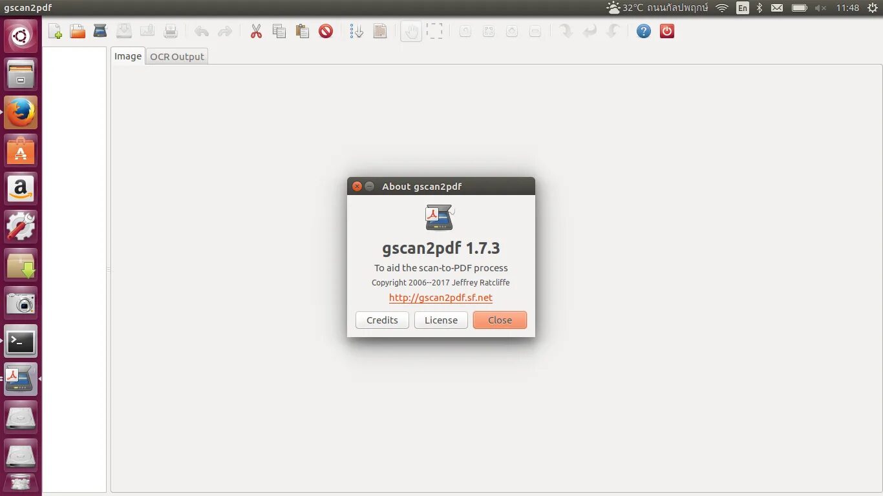Click the Zoom 100% icon

pos(465,31)
